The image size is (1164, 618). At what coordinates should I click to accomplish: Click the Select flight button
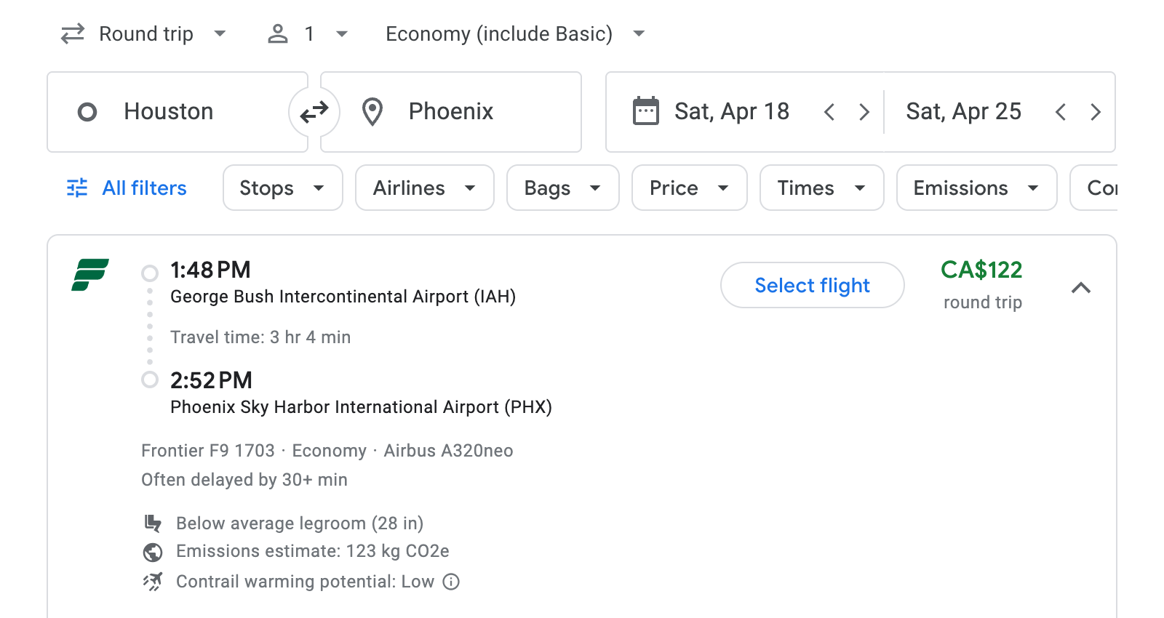pos(812,285)
